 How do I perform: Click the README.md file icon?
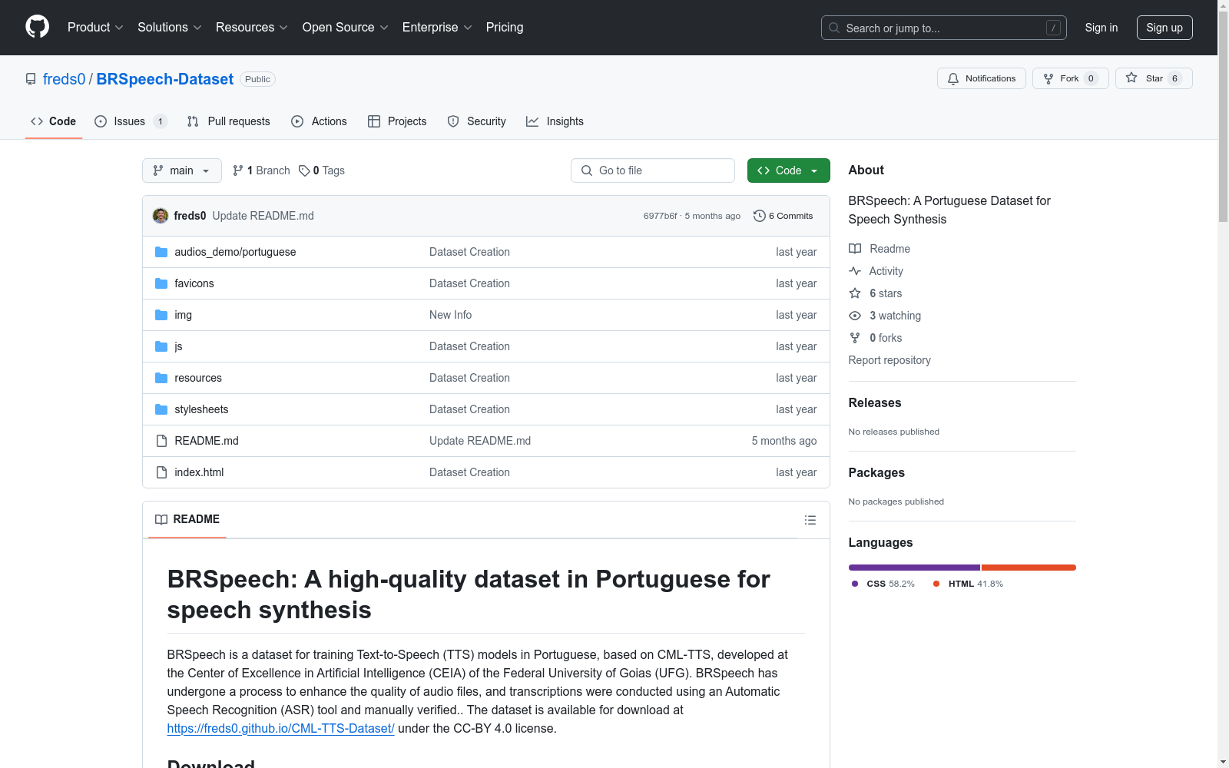click(161, 441)
